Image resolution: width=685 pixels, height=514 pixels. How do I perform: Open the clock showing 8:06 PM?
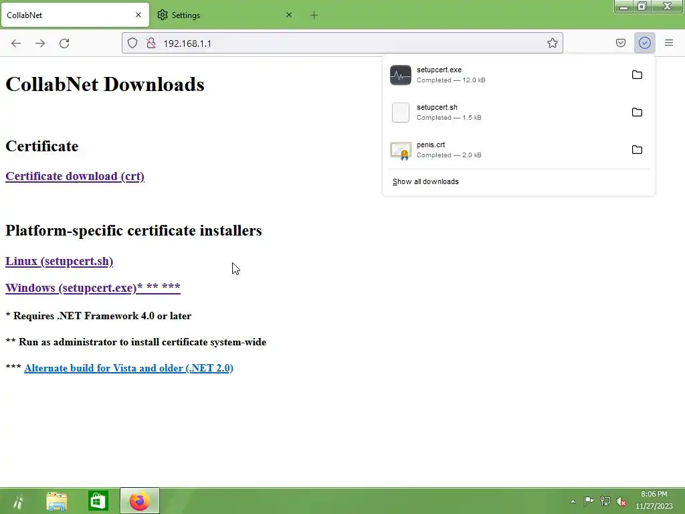[654, 501]
